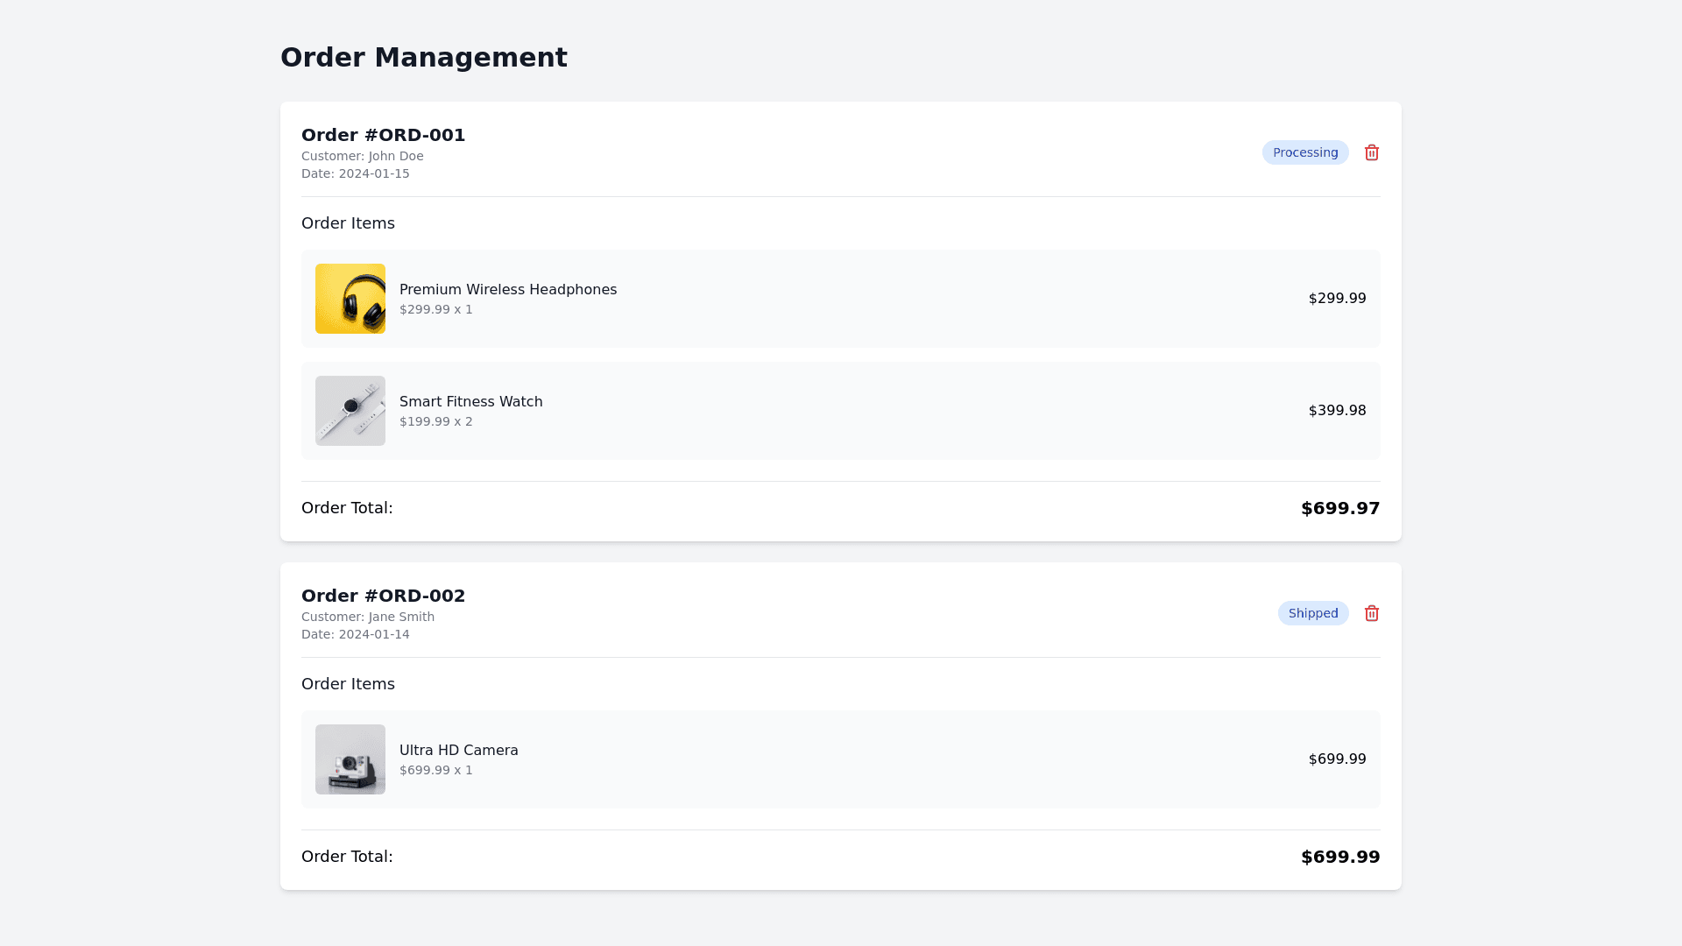This screenshot has height=946, width=1682.
Task: Click the Order #ORD-002 heading
Action: coord(383,596)
